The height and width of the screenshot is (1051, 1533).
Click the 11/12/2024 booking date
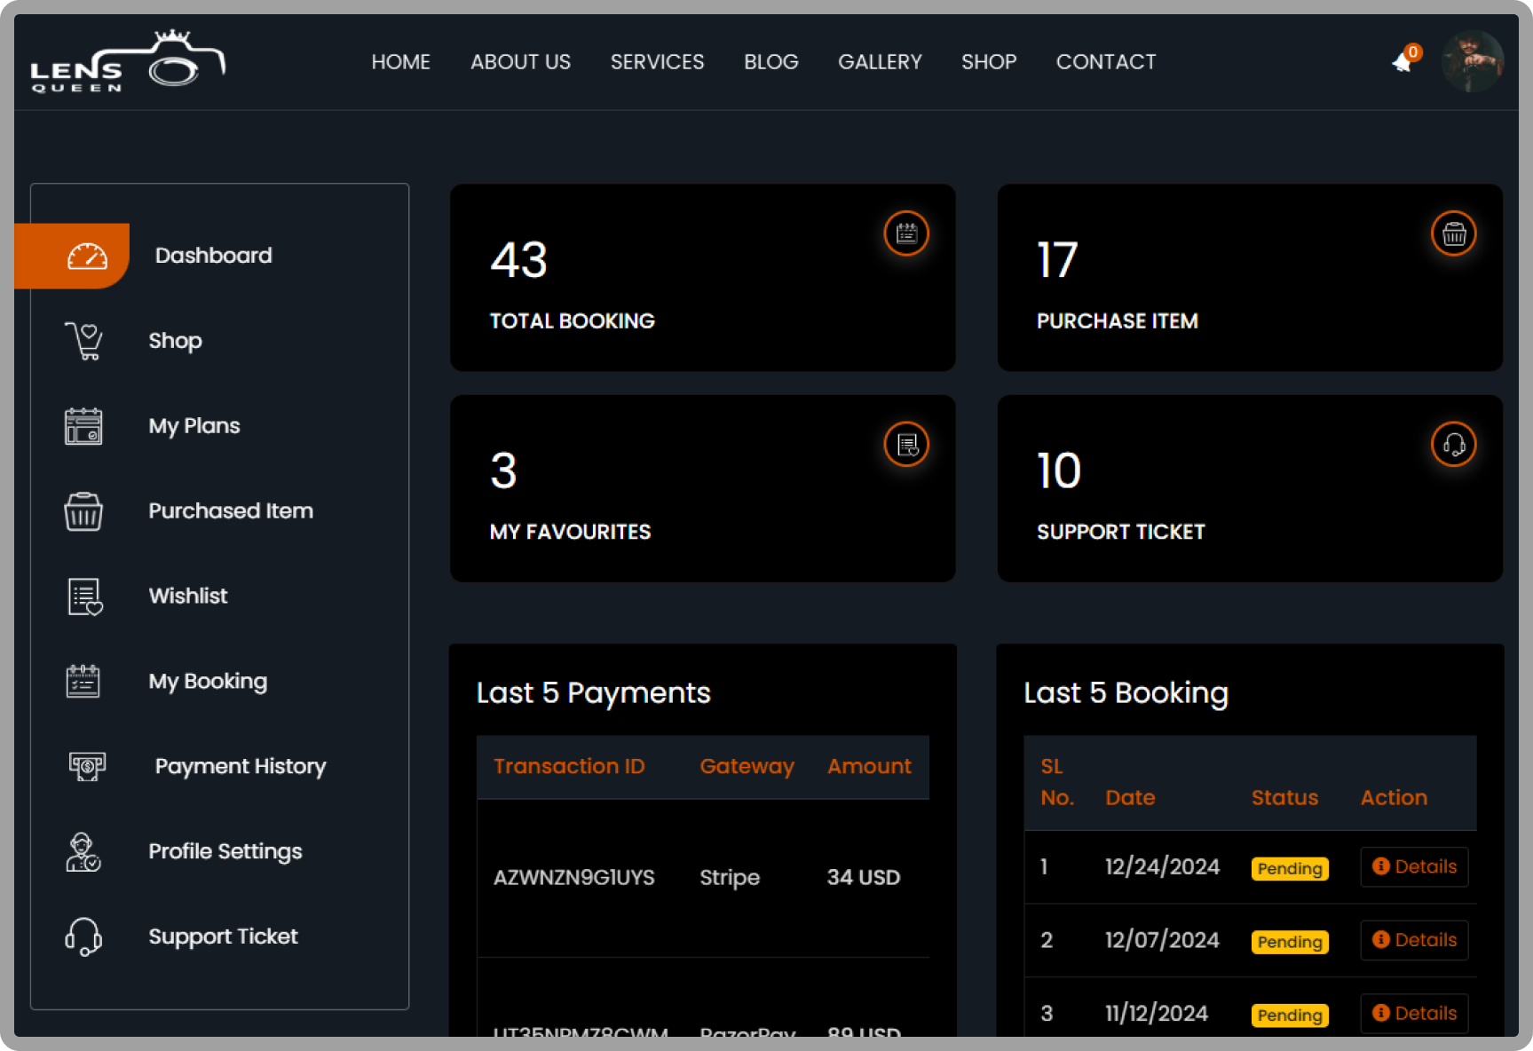[x=1157, y=1014]
